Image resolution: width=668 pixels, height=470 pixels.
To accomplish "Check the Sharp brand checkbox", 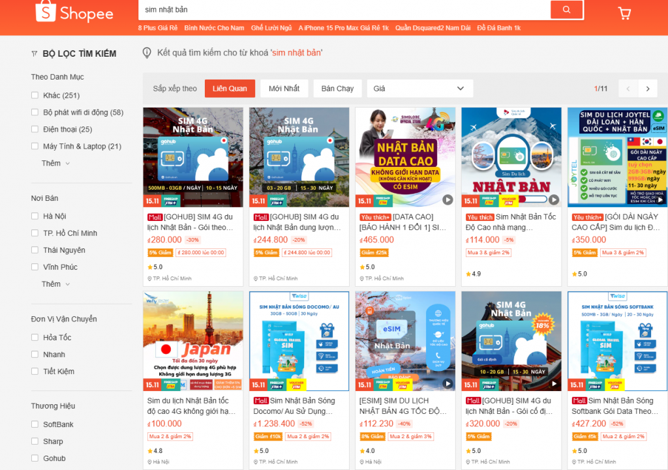I will [35, 441].
